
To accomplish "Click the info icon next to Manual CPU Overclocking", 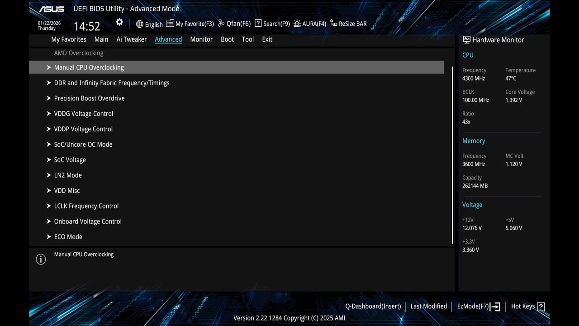I will pyautogui.click(x=41, y=259).
